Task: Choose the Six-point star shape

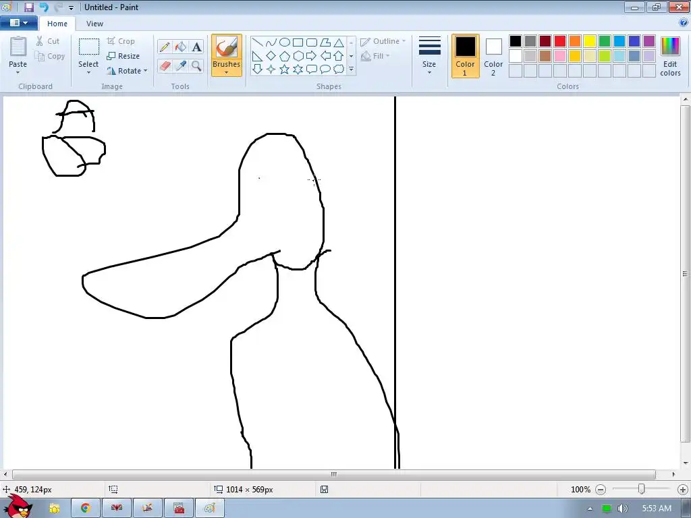Action: (298, 69)
